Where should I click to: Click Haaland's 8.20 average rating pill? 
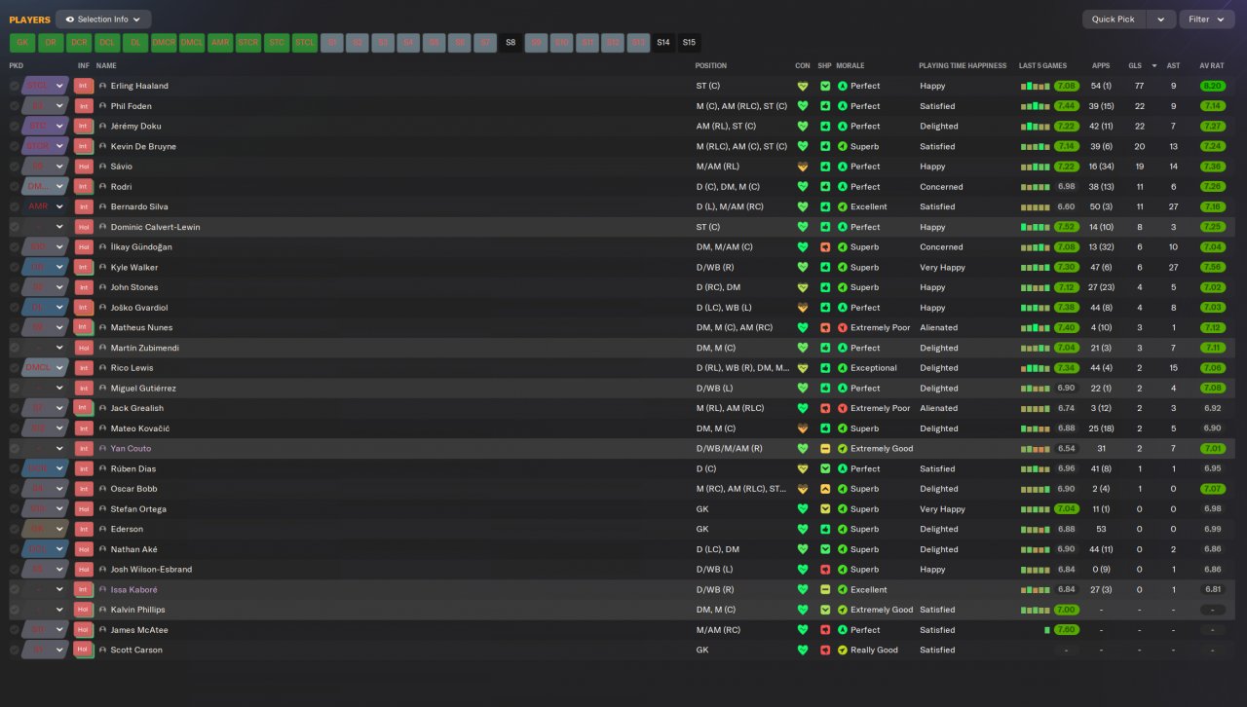coord(1212,86)
